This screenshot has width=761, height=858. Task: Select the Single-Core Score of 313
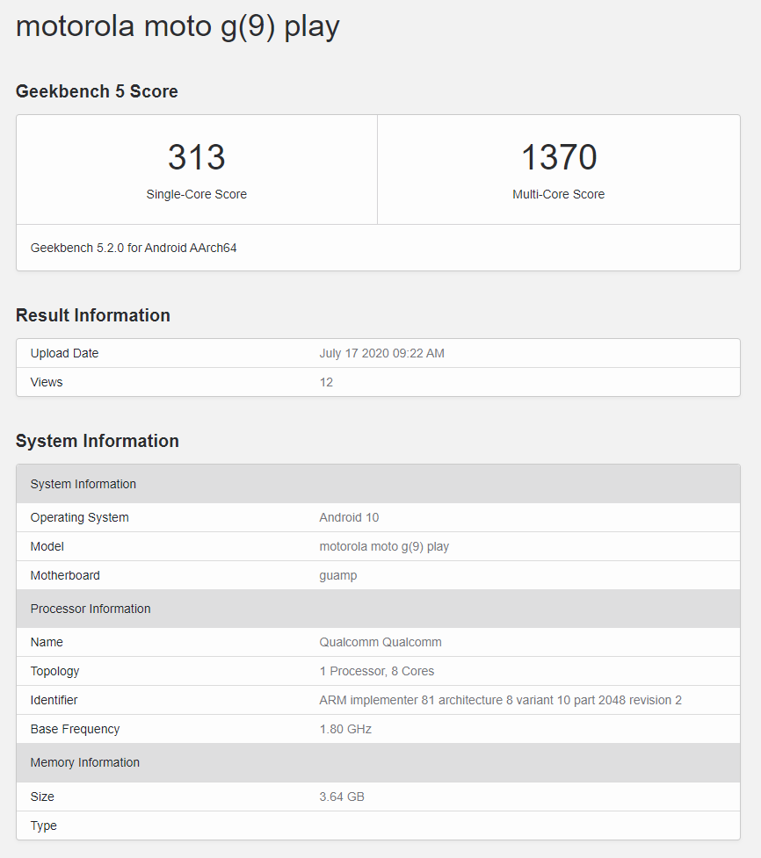[196, 158]
